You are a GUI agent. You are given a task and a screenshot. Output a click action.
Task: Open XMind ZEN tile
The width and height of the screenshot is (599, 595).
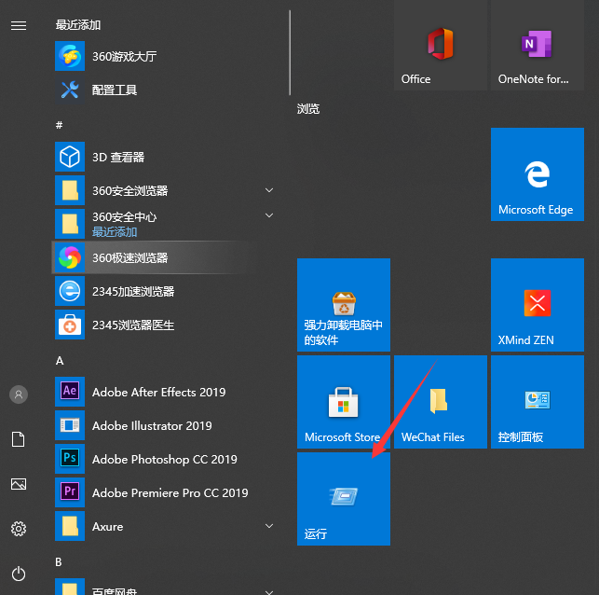click(537, 305)
